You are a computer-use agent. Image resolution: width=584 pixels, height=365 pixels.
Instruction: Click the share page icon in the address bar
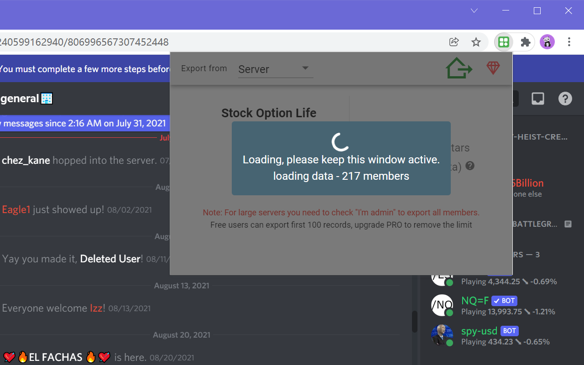[454, 42]
